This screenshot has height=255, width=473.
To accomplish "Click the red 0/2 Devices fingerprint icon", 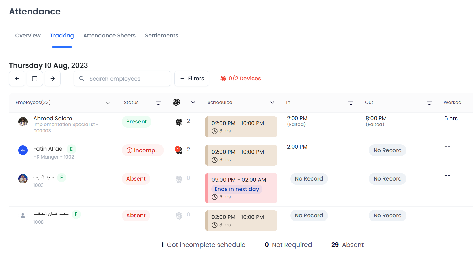I will (223, 79).
